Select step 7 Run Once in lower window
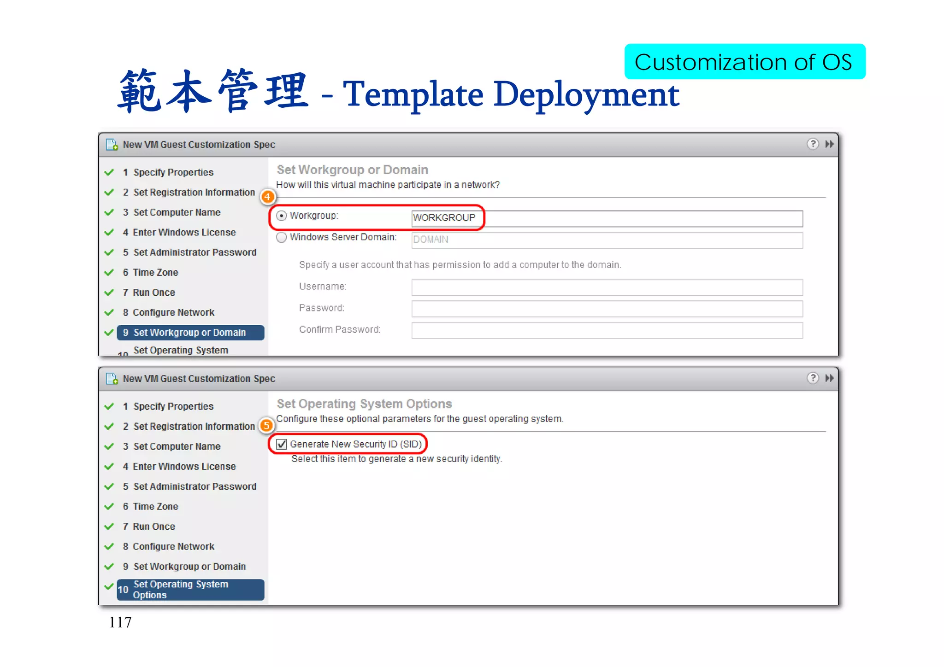 coord(149,527)
